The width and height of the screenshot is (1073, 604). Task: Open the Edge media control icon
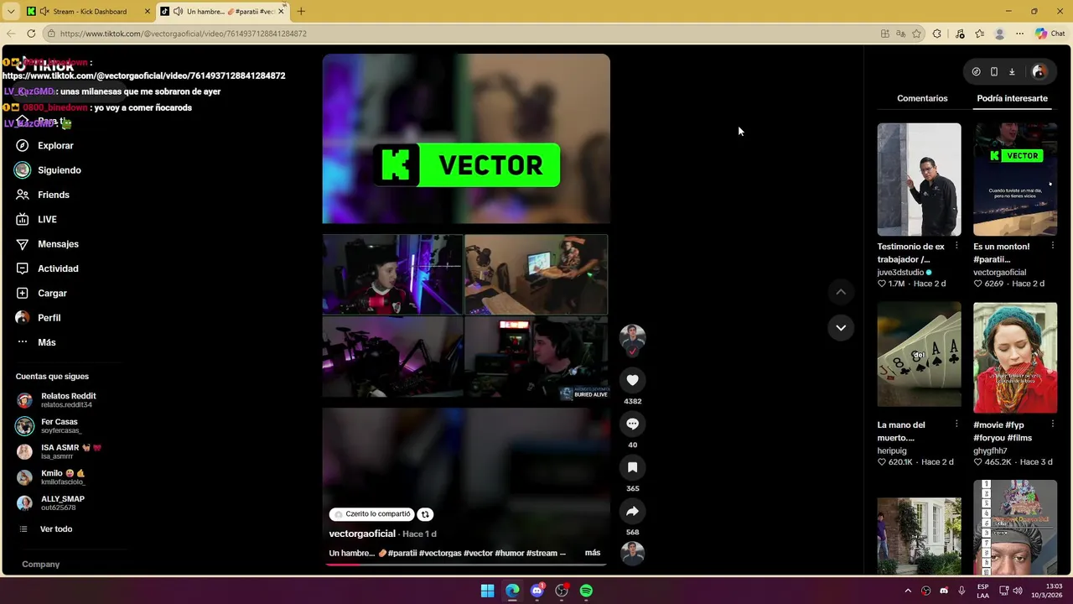point(960,34)
